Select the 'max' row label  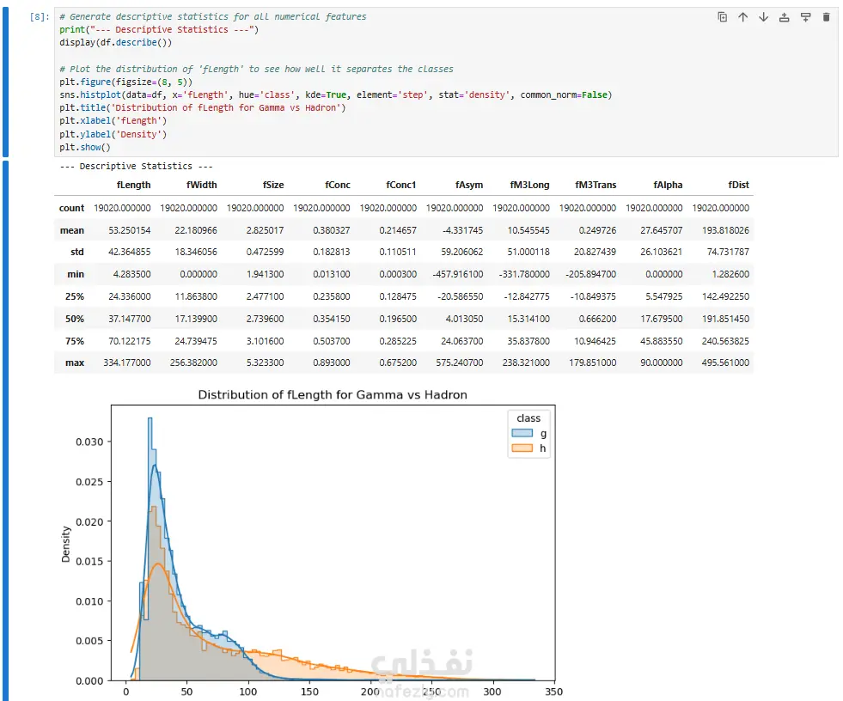pos(75,363)
